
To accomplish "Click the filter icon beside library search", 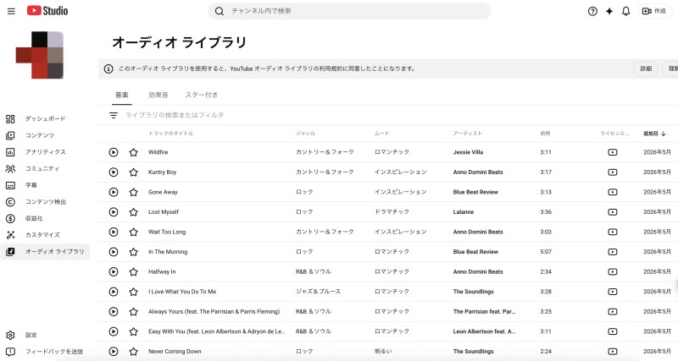I will (x=114, y=115).
